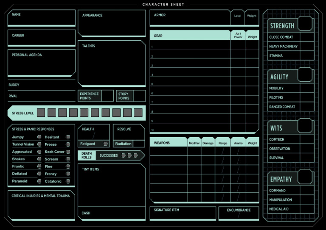Mark the last Stress Level box
Image resolution: width=326 pixels, height=230 pixels.
(138, 113)
